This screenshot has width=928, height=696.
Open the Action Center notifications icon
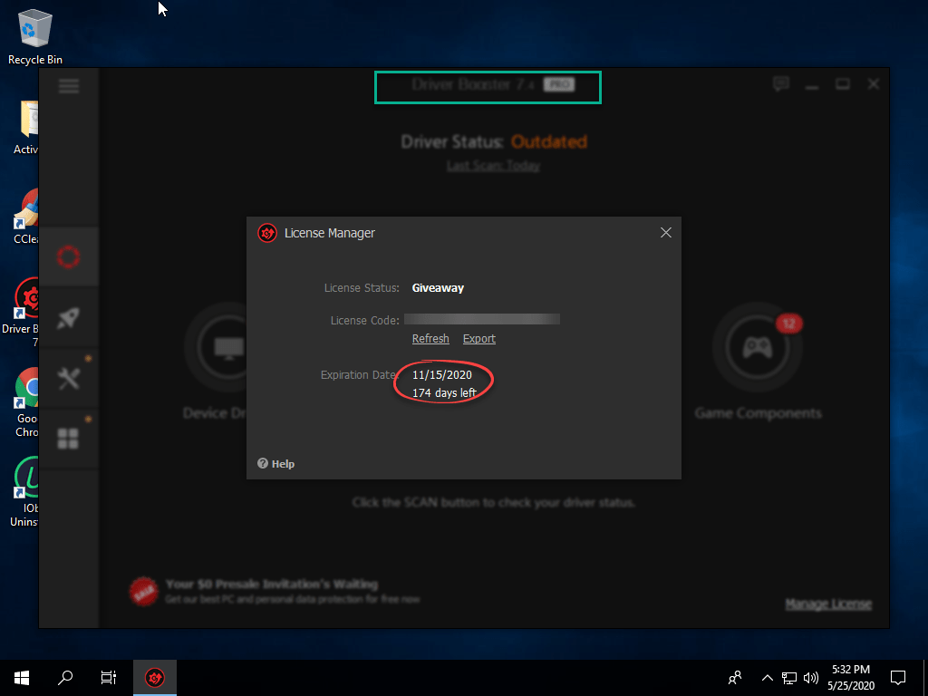click(898, 678)
